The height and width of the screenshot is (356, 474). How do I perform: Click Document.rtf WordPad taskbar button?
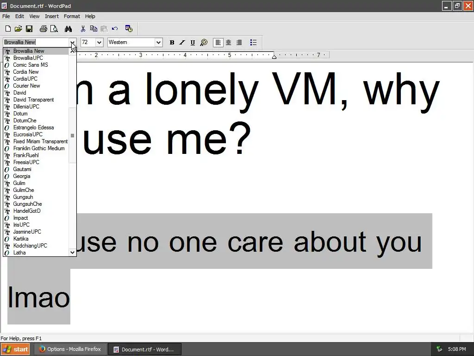144,350
